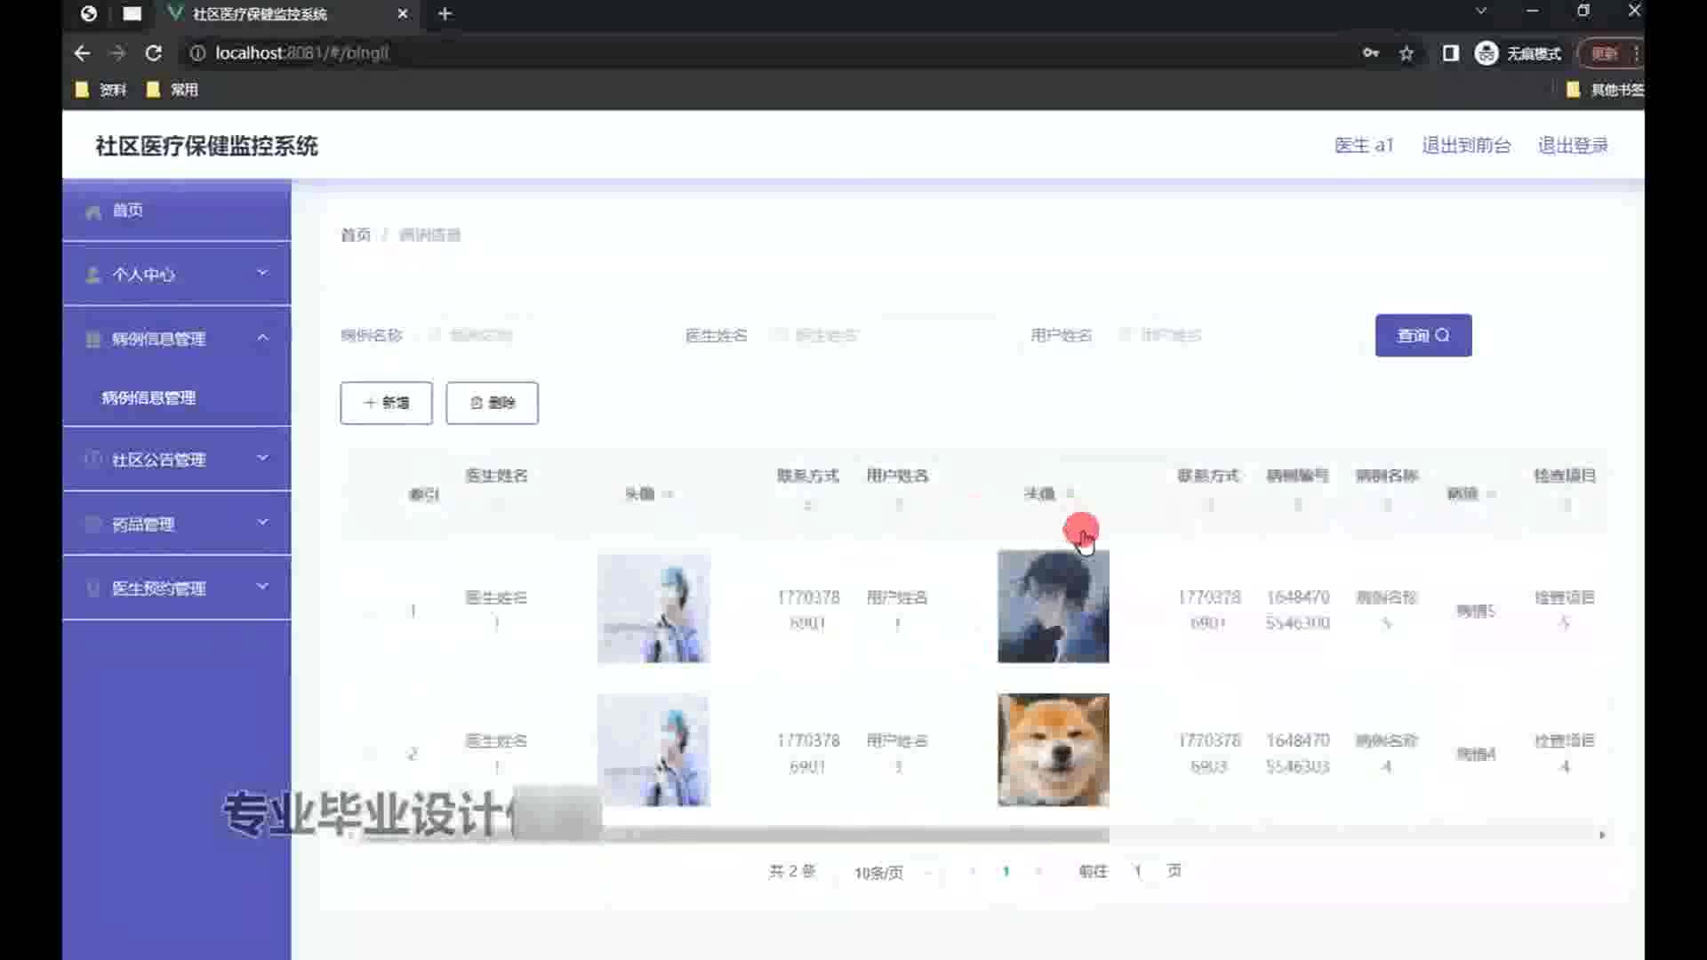Viewport: 1707px width, 960px height.
Task: Open row 2 doctor avatar thumbnail
Action: coord(653,751)
